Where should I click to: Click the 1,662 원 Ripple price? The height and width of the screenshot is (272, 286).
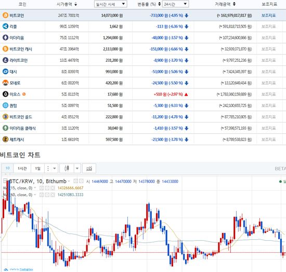pos(116,26)
